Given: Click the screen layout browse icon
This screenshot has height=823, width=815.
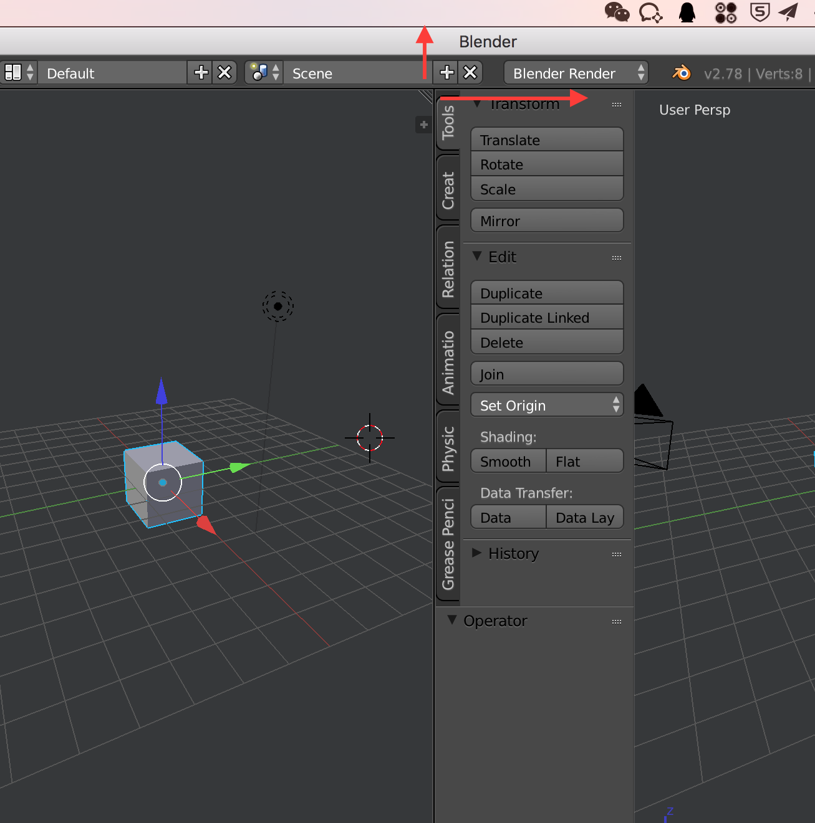Looking at the screenshot, I should [19, 73].
